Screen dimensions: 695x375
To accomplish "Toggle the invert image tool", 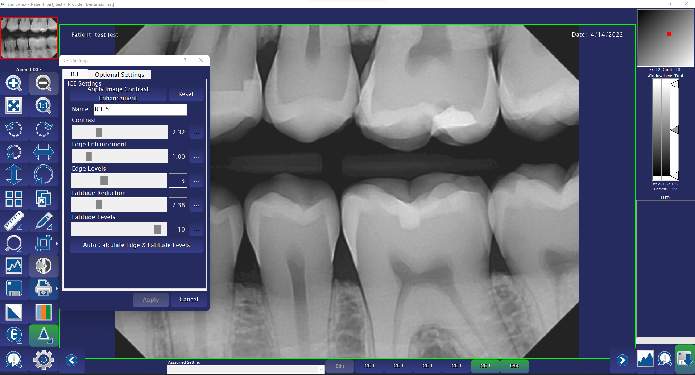I will pos(14,312).
